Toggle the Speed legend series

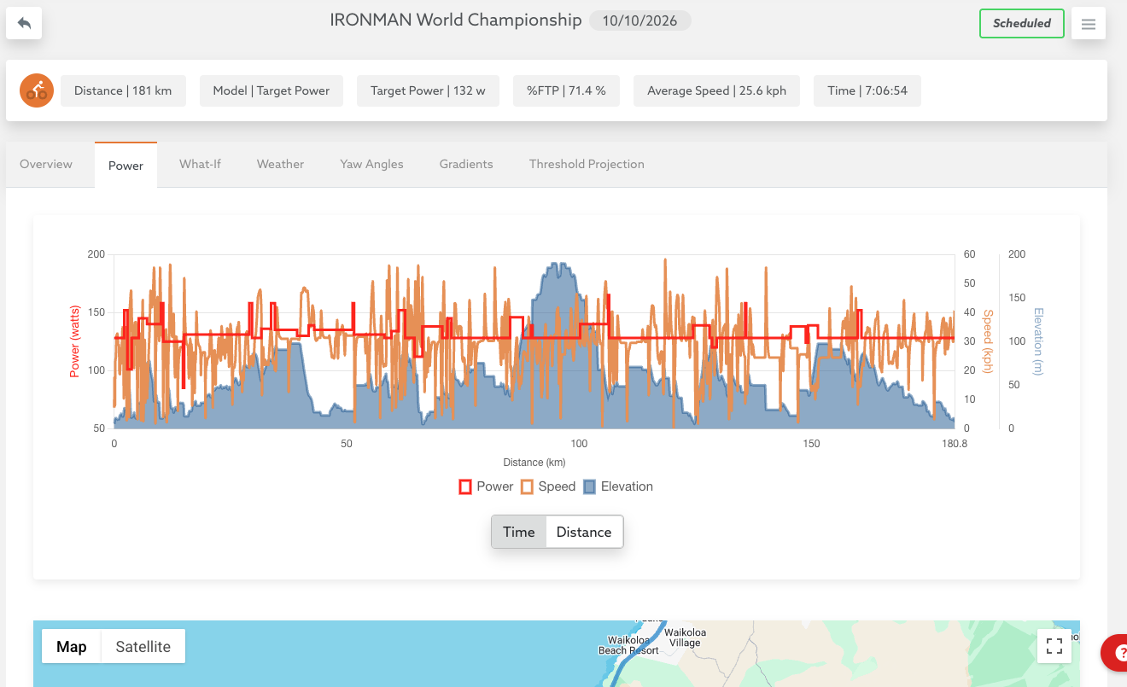point(548,486)
